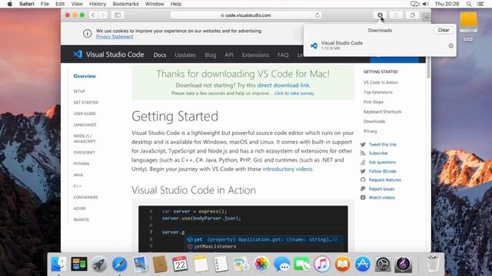Open Notification Center in menu bar
This screenshot has width=492, height=276.
(480, 4)
